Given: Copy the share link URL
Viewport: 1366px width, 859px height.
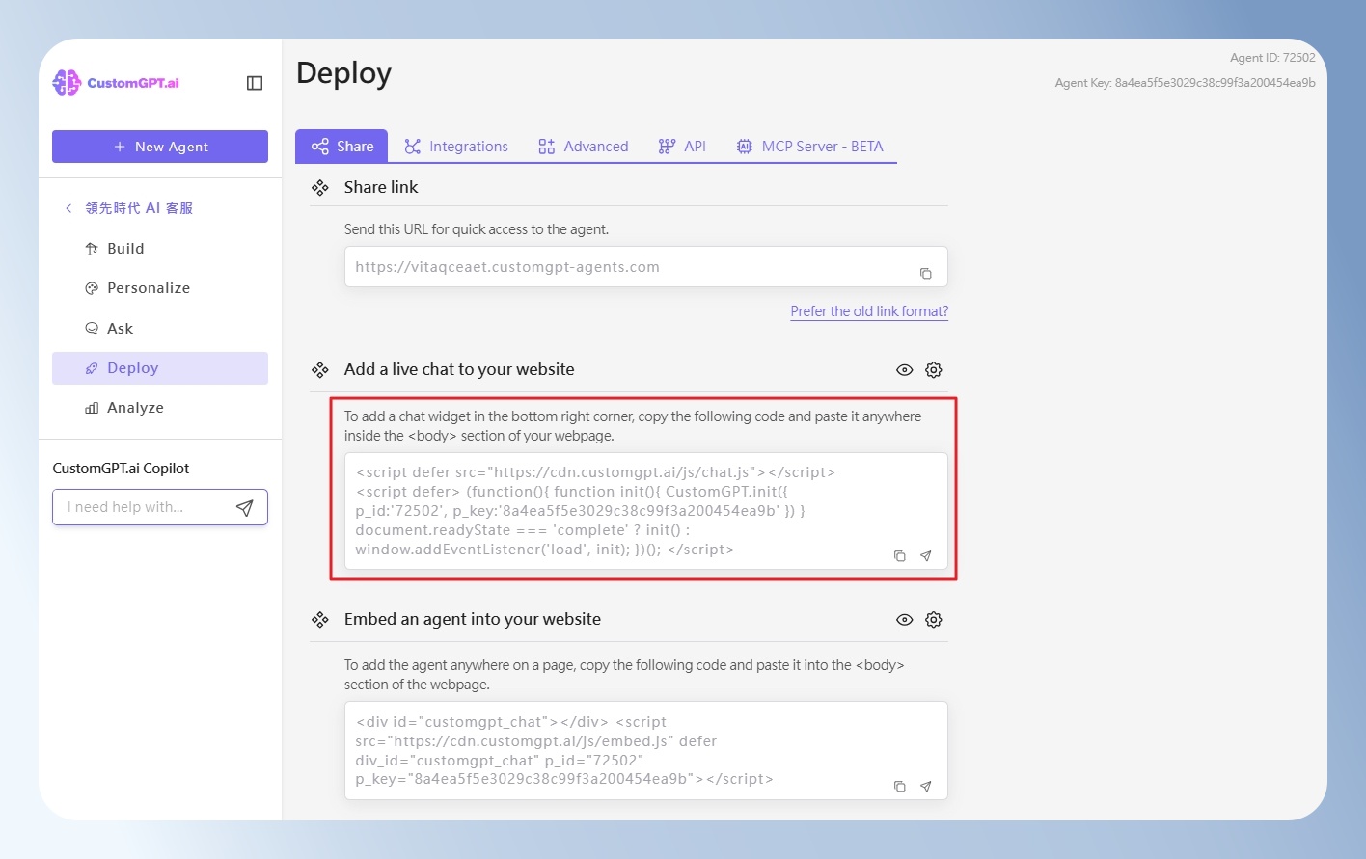Looking at the screenshot, I should pyautogui.click(x=925, y=274).
